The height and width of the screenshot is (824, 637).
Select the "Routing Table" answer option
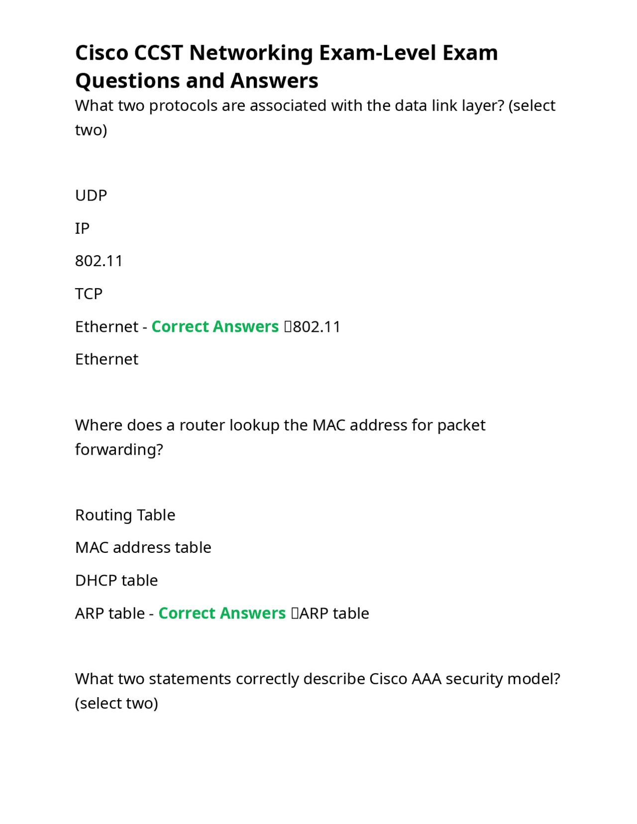125,515
